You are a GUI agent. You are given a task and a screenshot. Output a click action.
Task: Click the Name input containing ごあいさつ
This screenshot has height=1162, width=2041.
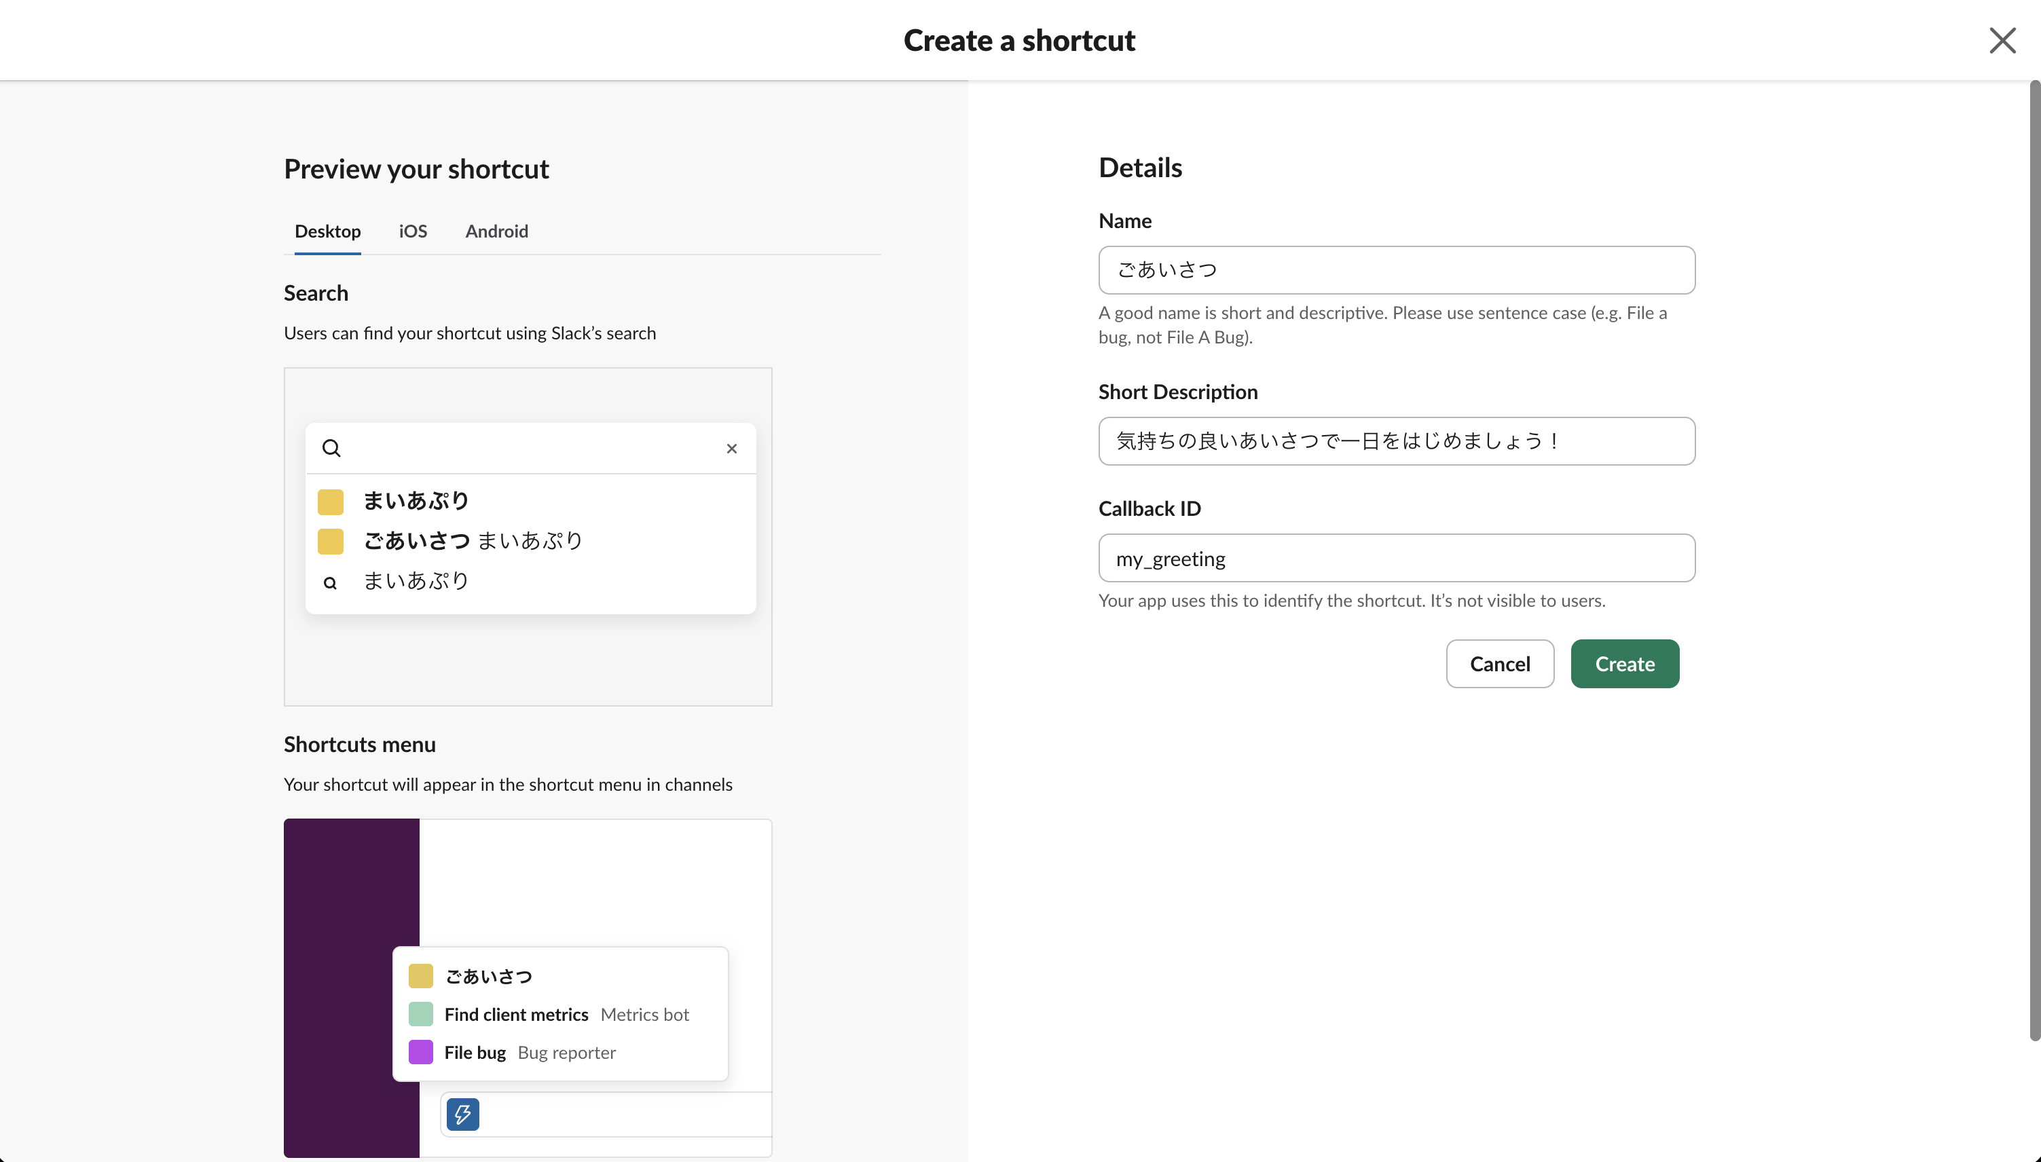coord(1395,269)
